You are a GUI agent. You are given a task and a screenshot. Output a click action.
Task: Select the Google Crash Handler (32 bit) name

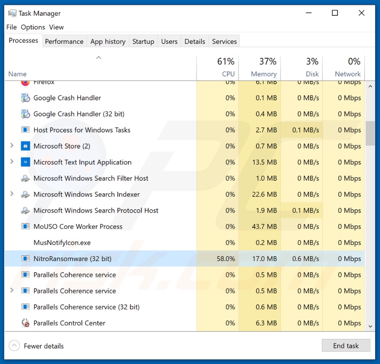pos(79,114)
